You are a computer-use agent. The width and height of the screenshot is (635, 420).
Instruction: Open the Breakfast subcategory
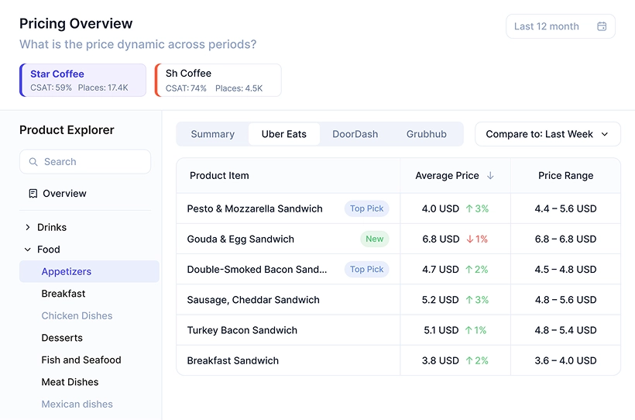pos(63,294)
